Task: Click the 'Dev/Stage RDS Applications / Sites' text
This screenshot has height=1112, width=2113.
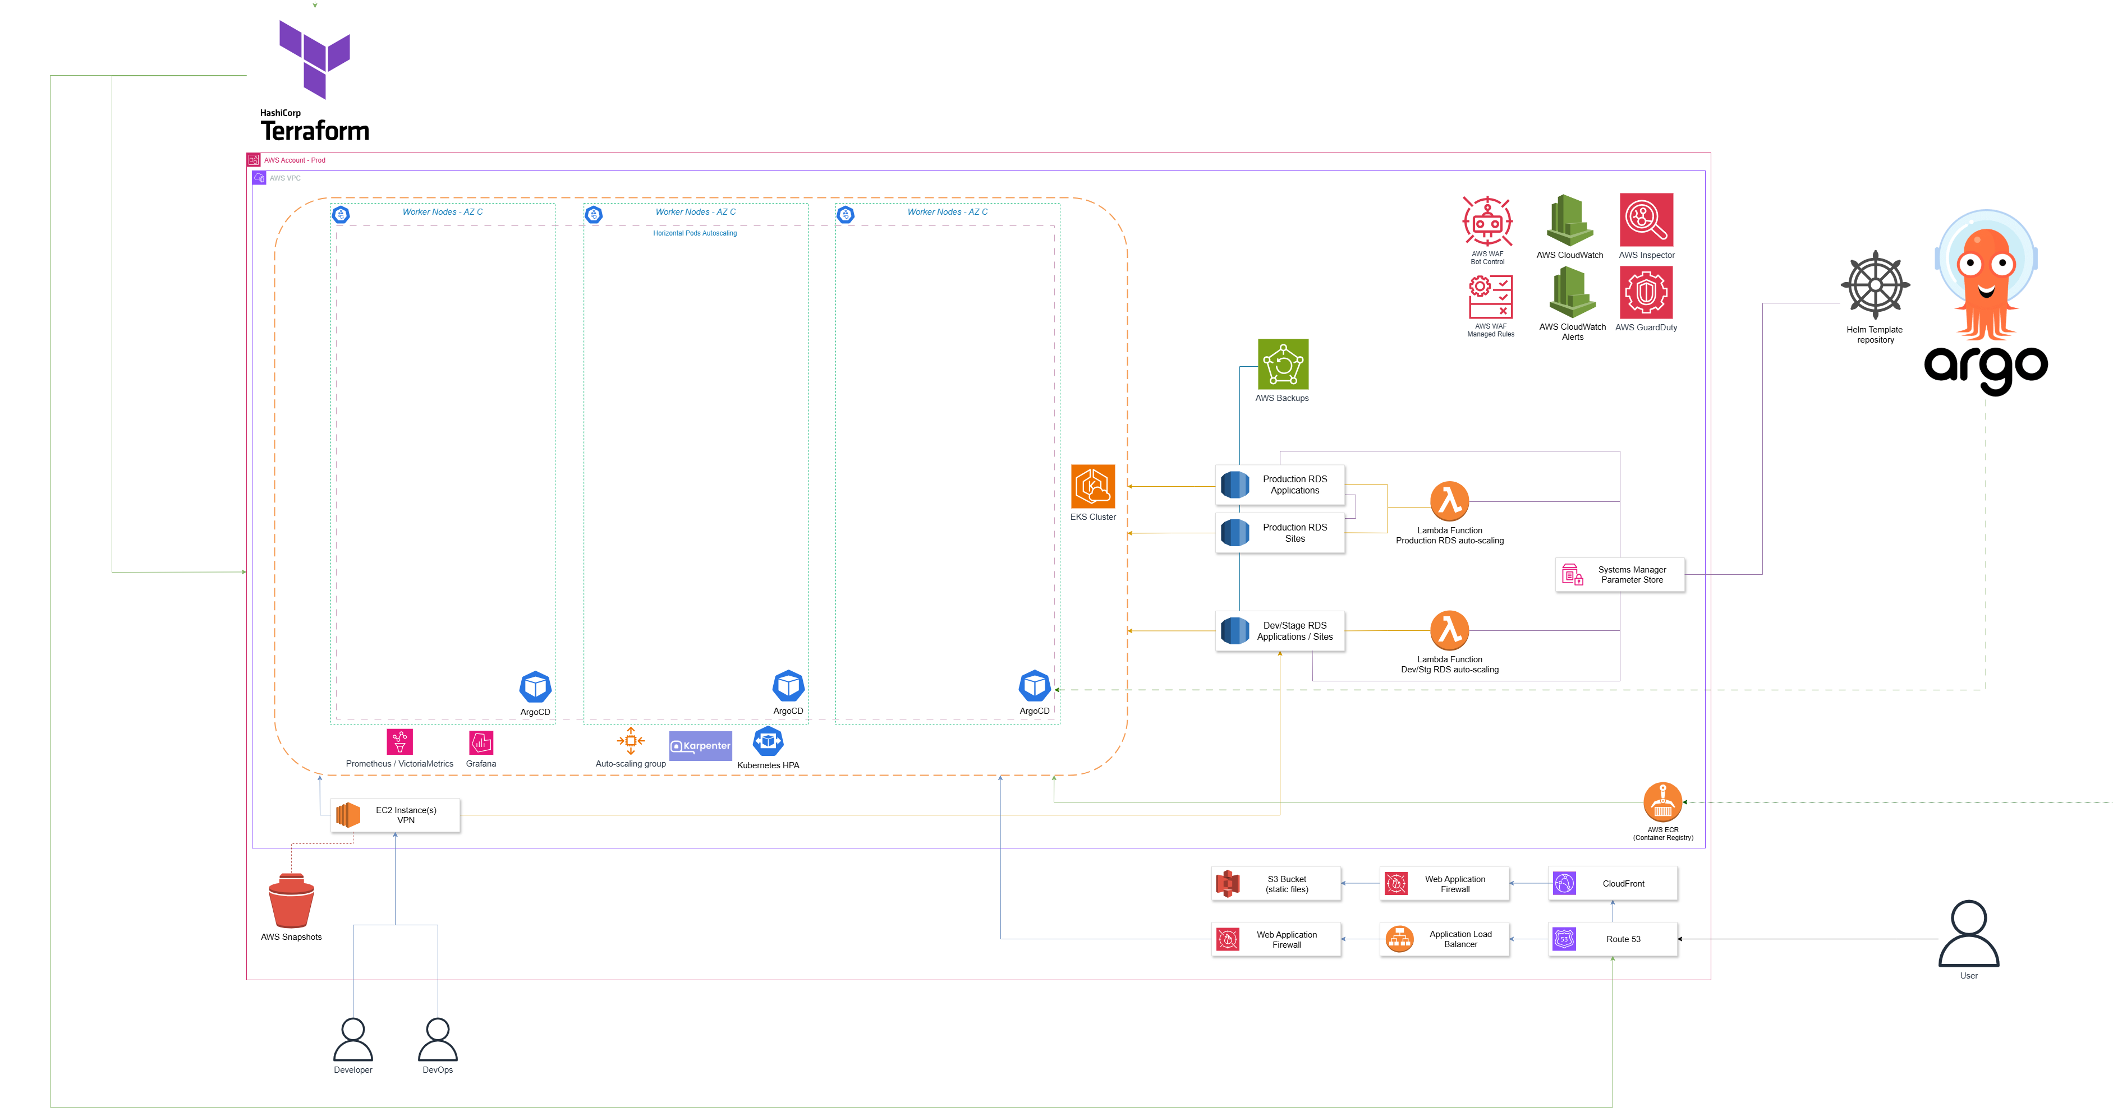Action: (1294, 631)
